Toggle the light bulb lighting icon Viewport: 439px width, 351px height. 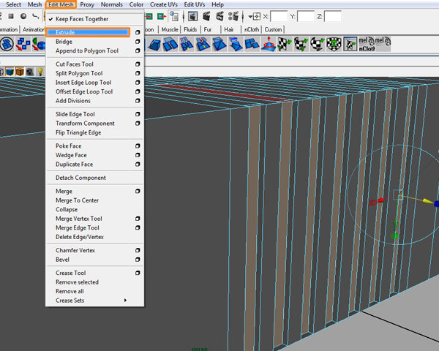[40, 72]
